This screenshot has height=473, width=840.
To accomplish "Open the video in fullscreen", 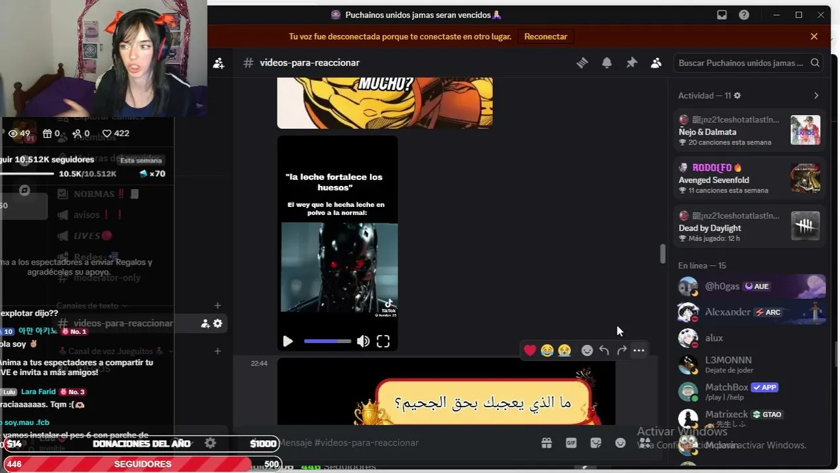I will pos(383,341).
